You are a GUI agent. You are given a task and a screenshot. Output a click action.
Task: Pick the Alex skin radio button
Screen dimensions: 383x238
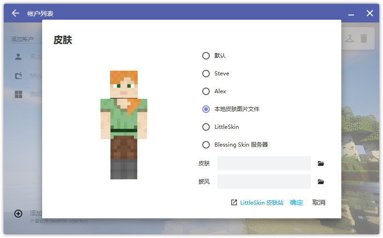tap(206, 91)
